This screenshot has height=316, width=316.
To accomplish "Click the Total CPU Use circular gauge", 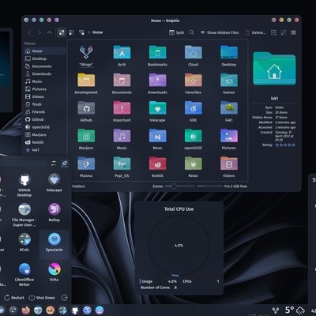I will coord(179,246).
